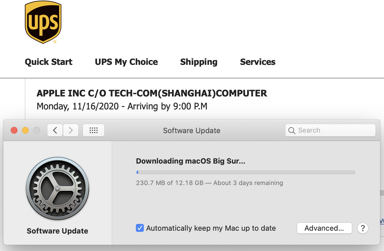Disable automatically keep my Mac up to date
Screen dimensions: 384x251
(x=140, y=228)
